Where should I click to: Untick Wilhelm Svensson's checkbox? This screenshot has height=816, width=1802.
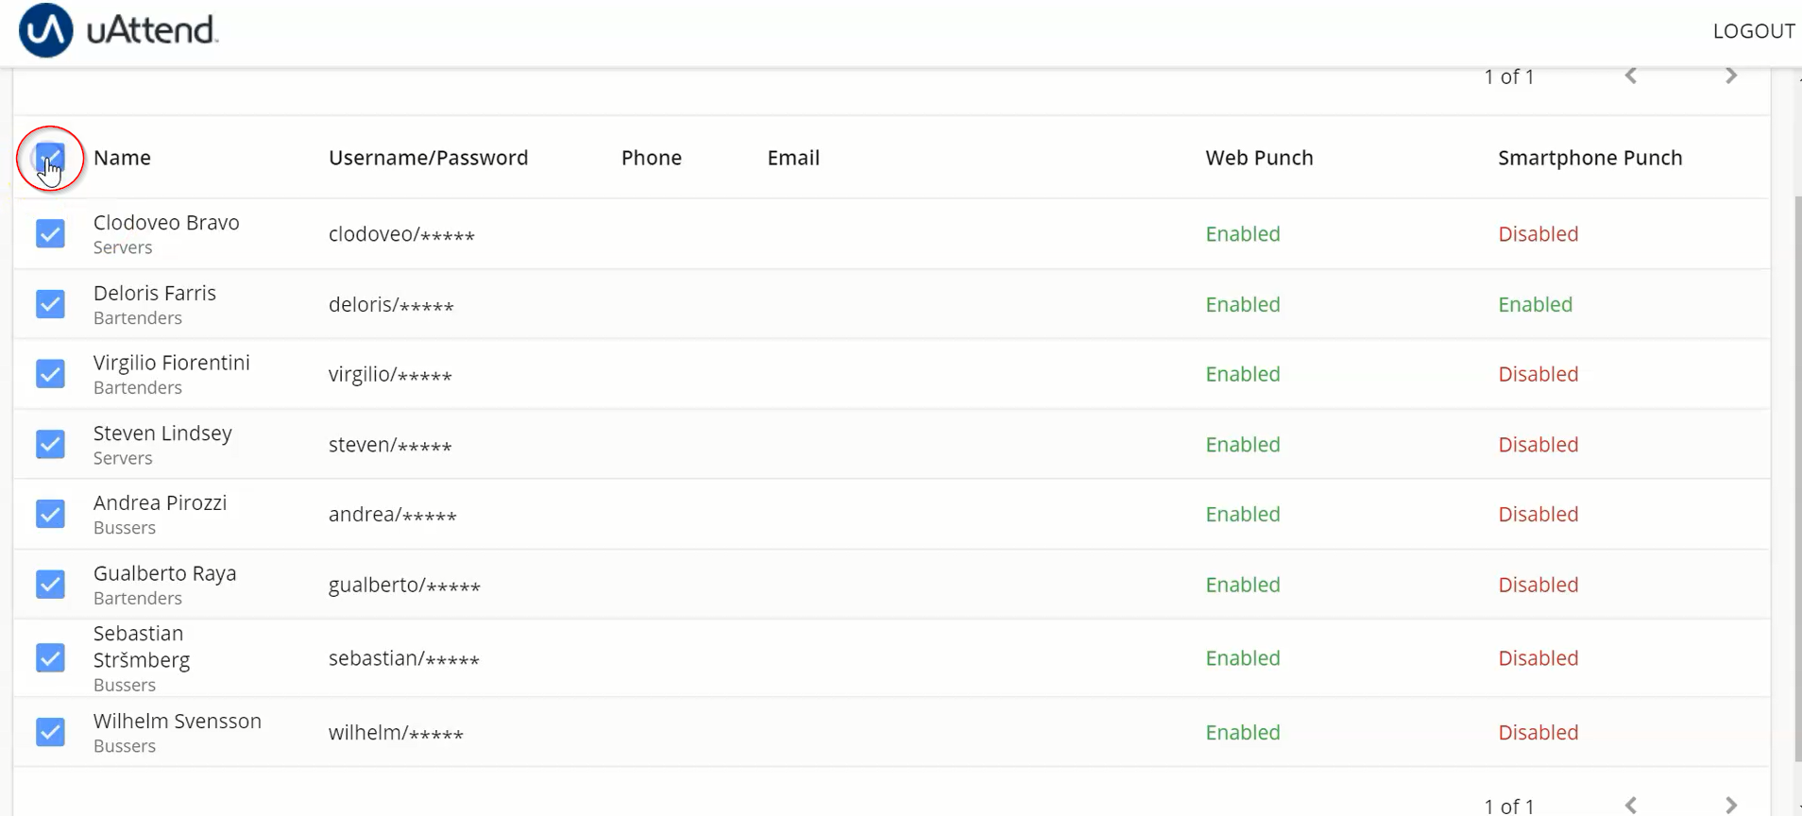(x=50, y=732)
